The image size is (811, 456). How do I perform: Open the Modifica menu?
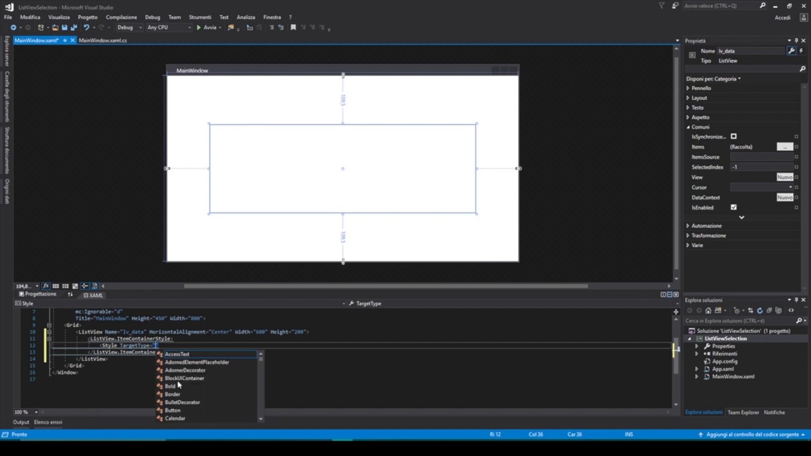point(30,17)
